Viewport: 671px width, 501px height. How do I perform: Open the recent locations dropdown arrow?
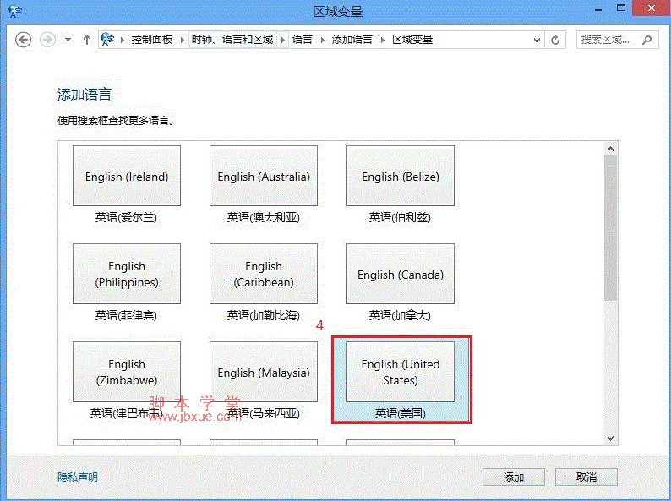(68, 40)
